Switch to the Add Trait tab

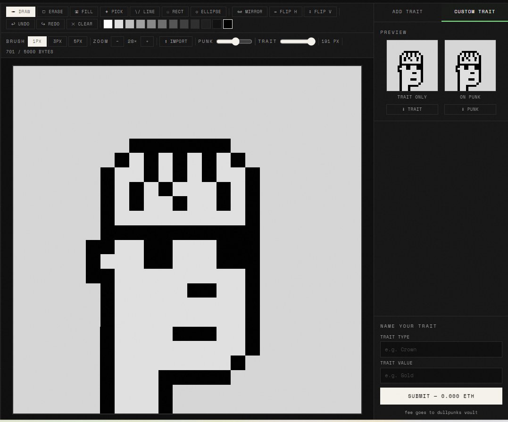point(408,12)
